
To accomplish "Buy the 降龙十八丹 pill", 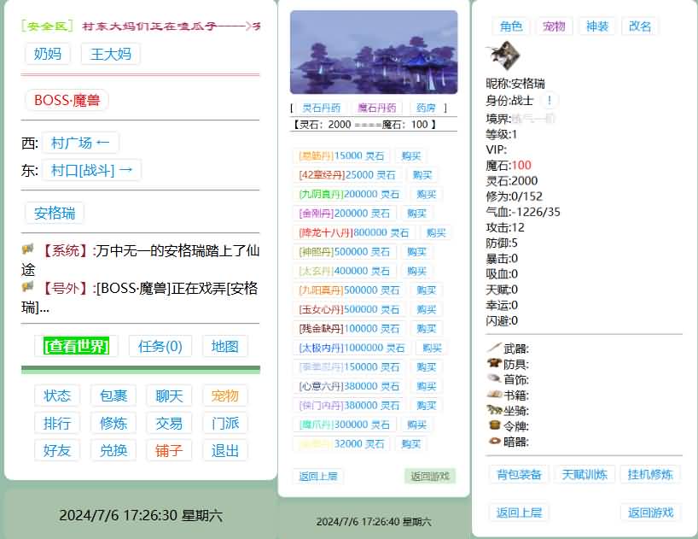I will (436, 232).
